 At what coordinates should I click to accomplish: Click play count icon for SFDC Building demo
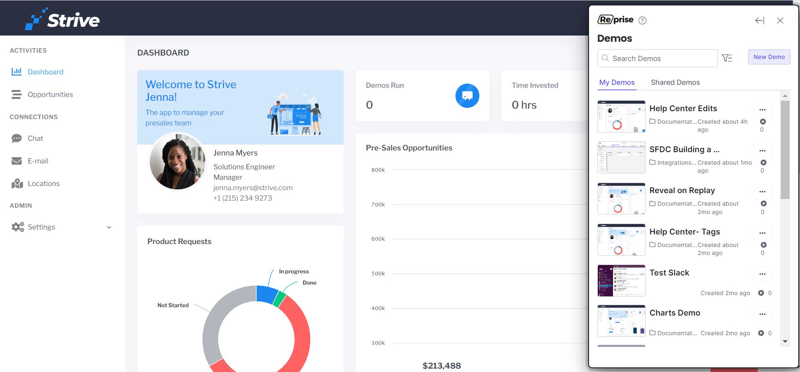(x=763, y=163)
